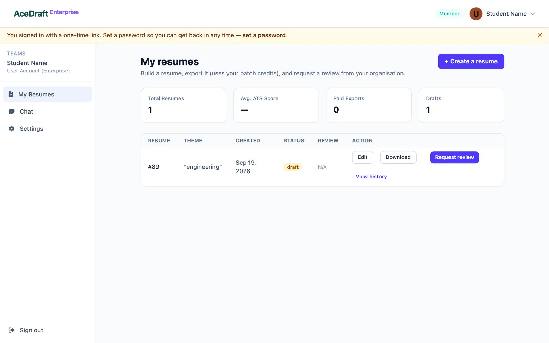Click the RESUME column header
Image resolution: width=549 pixels, height=343 pixels.
click(x=159, y=141)
